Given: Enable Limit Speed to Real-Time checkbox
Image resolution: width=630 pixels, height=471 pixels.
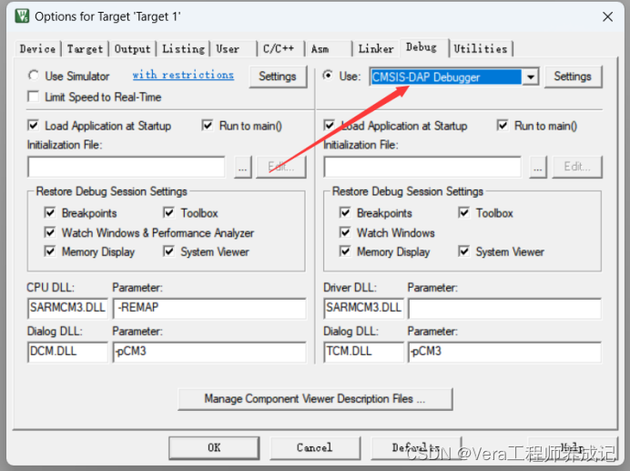Looking at the screenshot, I should pyautogui.click(x=34, y=97).
